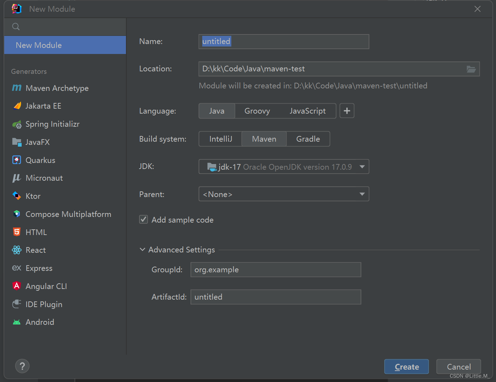The width and height of the screenshot is (496, 382).
Task: Select the JavaFX generator
Action: pos(65,142)
